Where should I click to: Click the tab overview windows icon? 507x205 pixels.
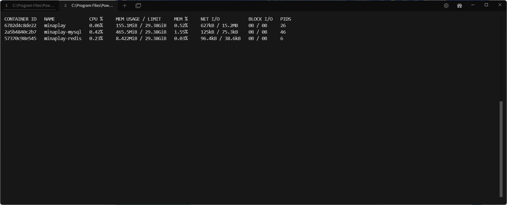pos(138,6)
